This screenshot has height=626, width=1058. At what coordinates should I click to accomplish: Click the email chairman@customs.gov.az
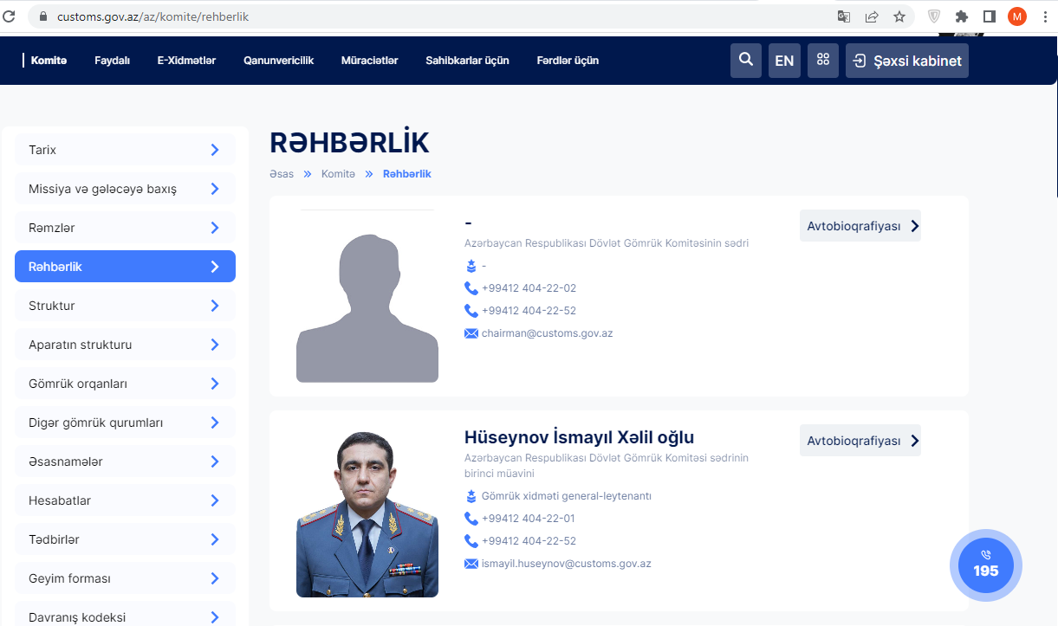point(547,333)
